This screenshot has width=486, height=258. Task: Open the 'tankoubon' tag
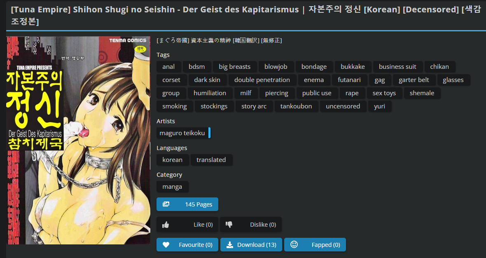pyautogui.click(x=296, y=106)
